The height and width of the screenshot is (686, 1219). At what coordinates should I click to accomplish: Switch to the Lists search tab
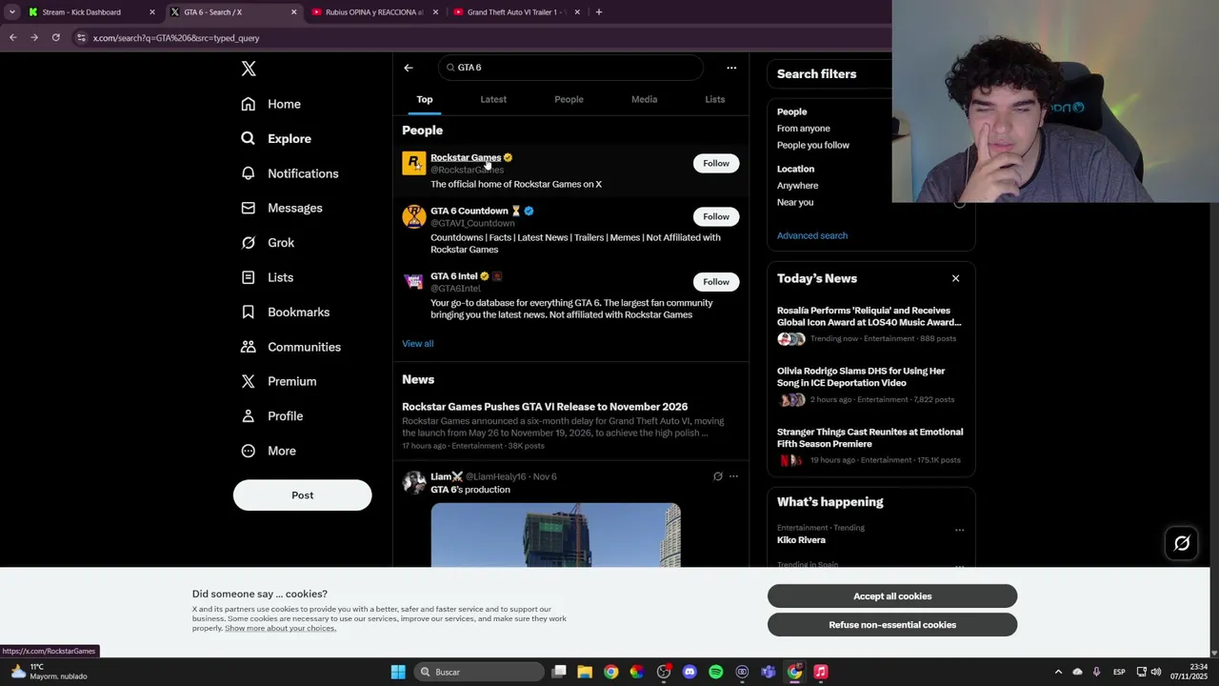(714, 99)
